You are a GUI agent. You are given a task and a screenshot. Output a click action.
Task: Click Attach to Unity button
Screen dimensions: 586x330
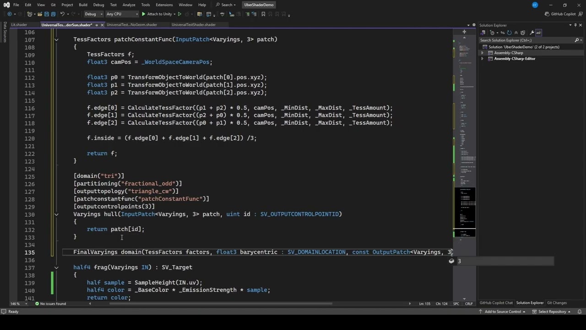click(x=157, y=14)
